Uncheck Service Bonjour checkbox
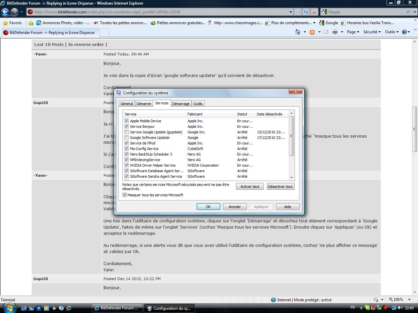This screenshot has width=418, height=313. click(126, 127)
